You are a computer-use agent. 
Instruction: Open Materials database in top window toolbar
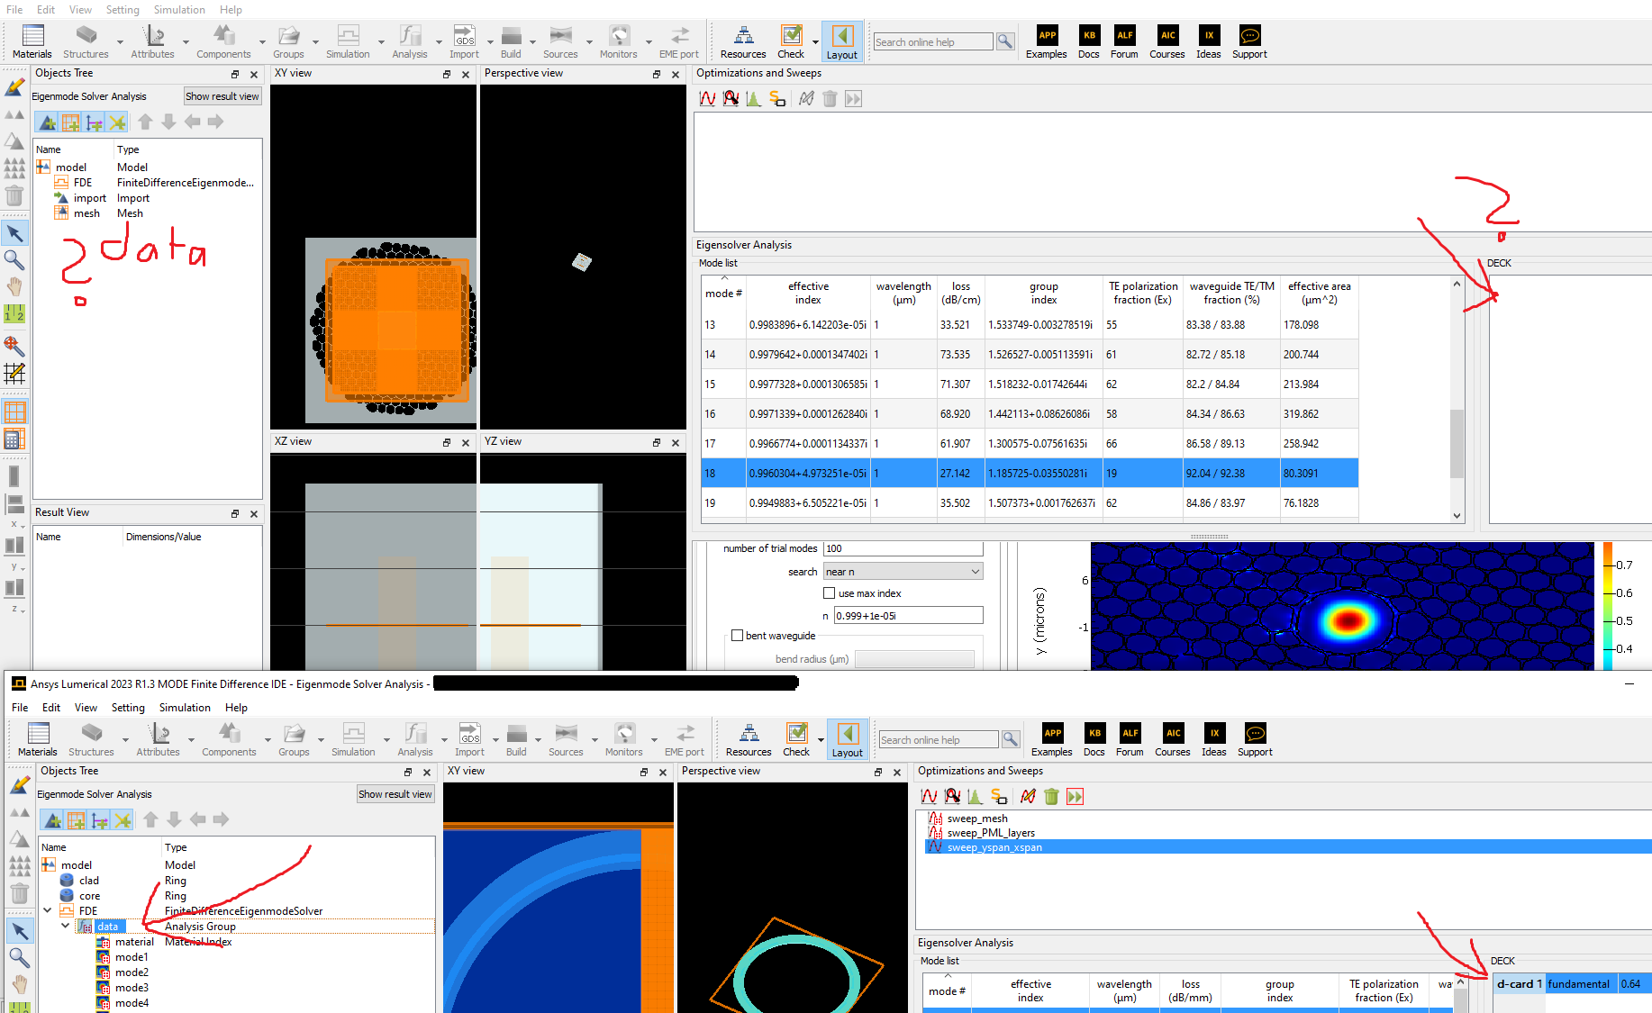pos(32,41)
